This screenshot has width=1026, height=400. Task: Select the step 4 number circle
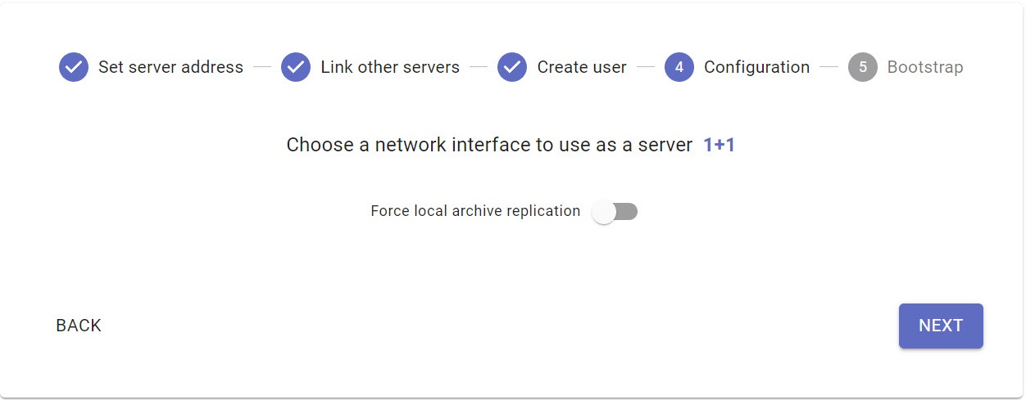click(679, 67)
